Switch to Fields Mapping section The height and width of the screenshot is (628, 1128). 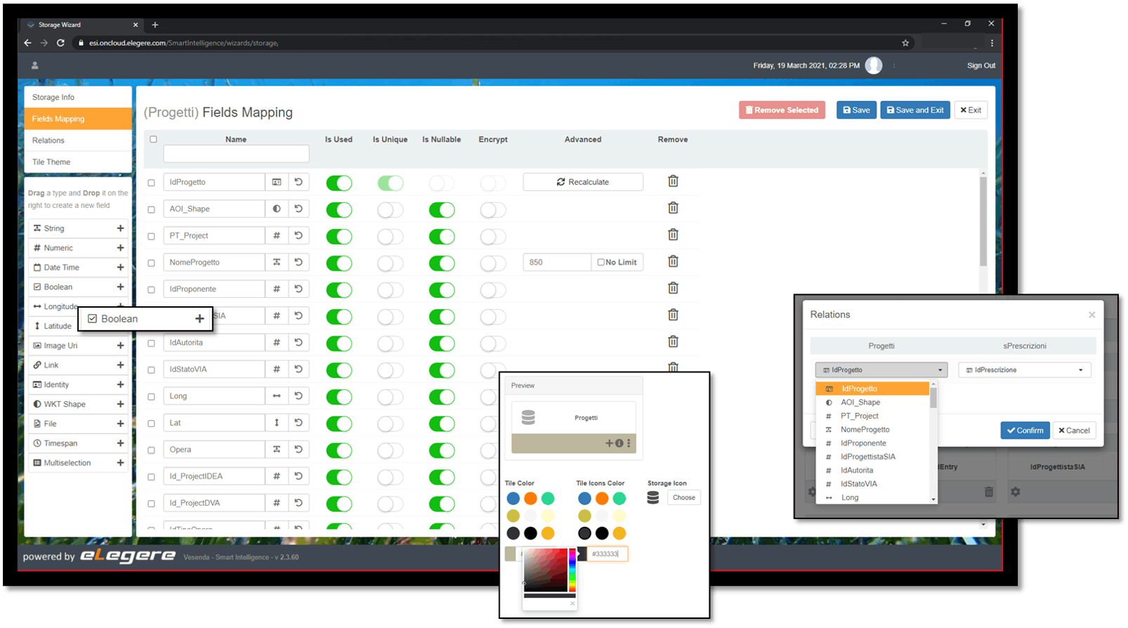click(x=78, y=119)
